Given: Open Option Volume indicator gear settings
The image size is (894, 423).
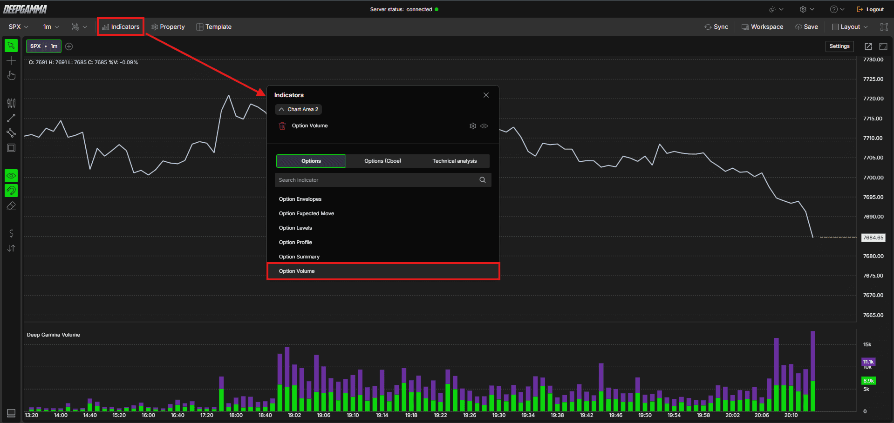Looking at the screenshot, I should [x=473, y=126].
